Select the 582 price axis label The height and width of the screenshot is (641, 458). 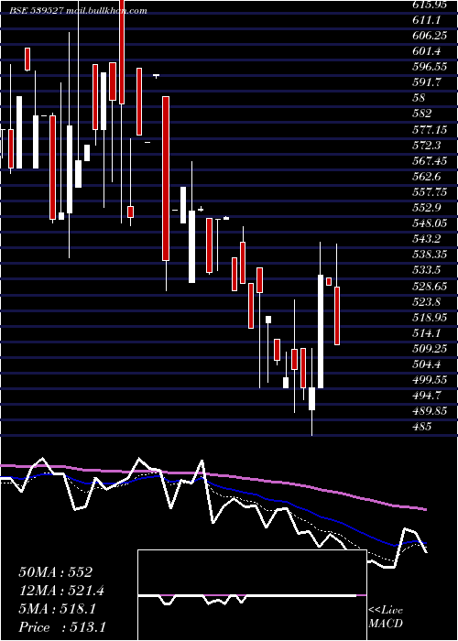coord(422,114)
